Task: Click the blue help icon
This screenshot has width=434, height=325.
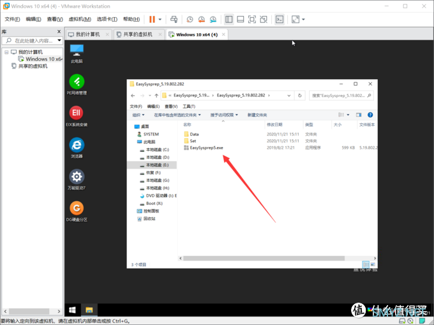Action: [370, 114]
